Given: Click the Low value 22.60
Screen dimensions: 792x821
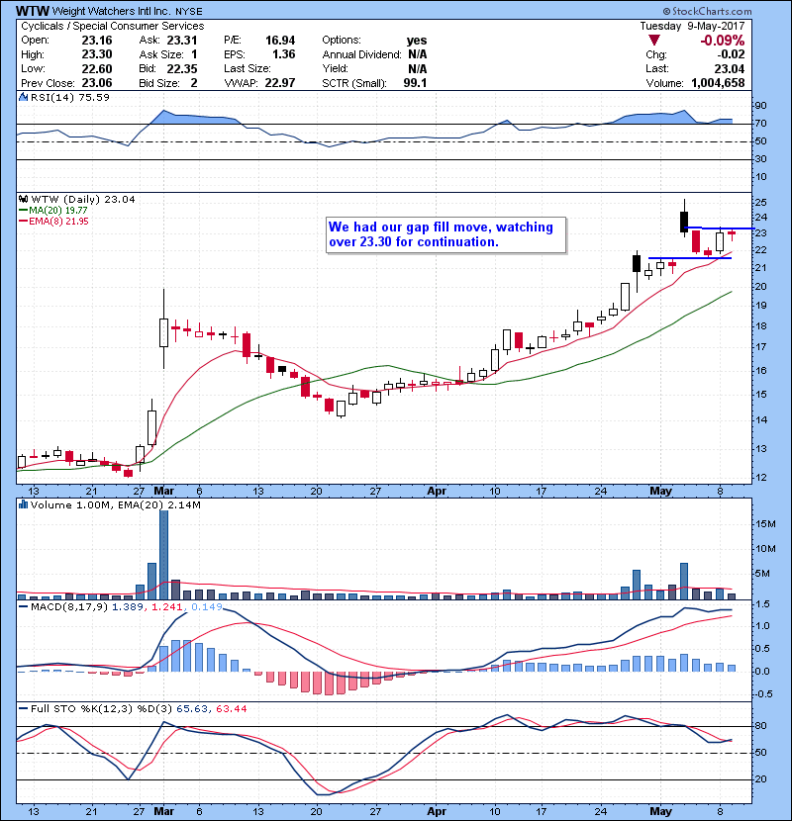Looking at the screenshot, I should [x=97, y=68].
